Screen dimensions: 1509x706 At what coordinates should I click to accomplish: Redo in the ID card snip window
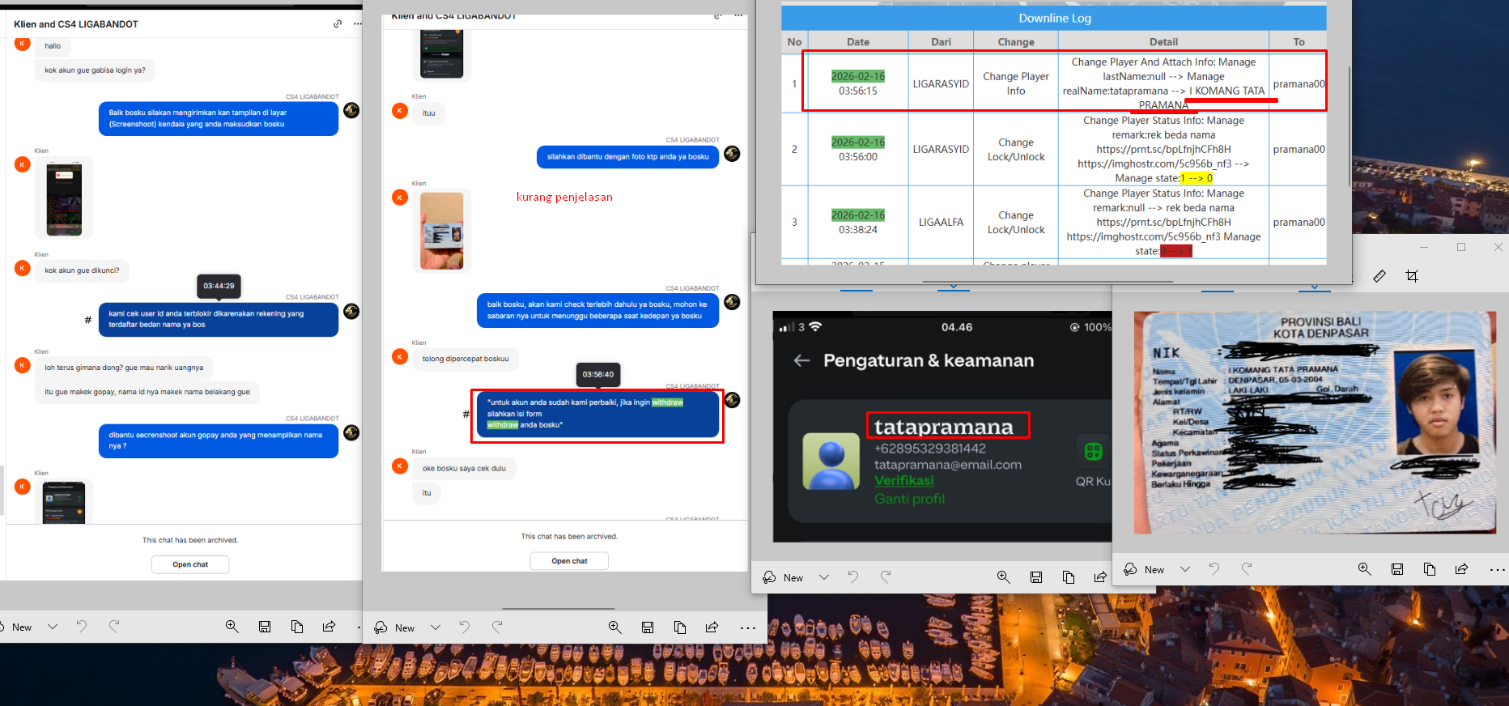(x=1247, y=569)
